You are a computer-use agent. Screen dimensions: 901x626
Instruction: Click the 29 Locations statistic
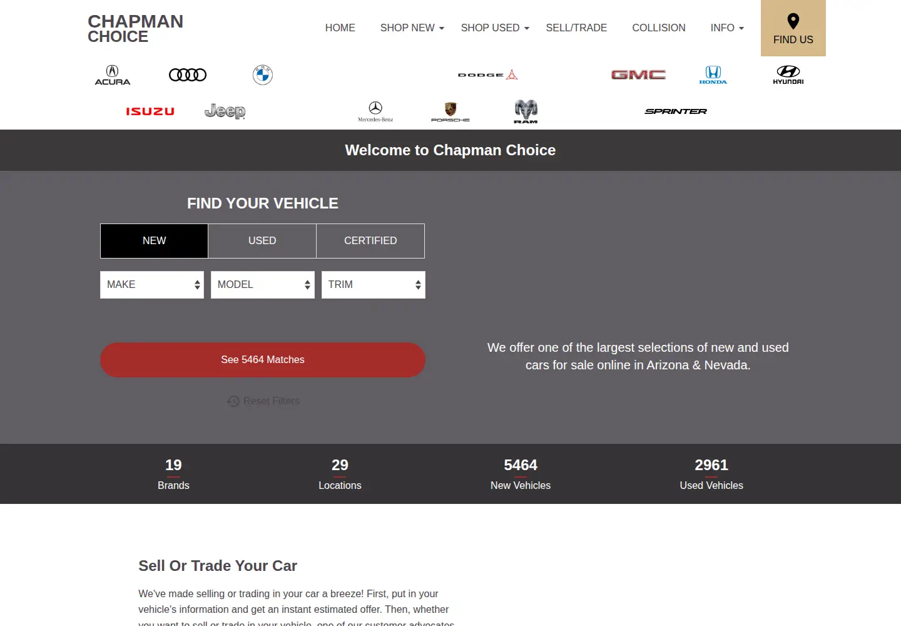pos(340,475)
